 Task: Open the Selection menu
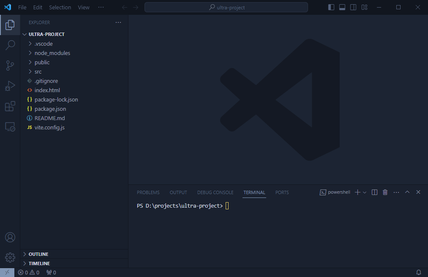(60, 7)
